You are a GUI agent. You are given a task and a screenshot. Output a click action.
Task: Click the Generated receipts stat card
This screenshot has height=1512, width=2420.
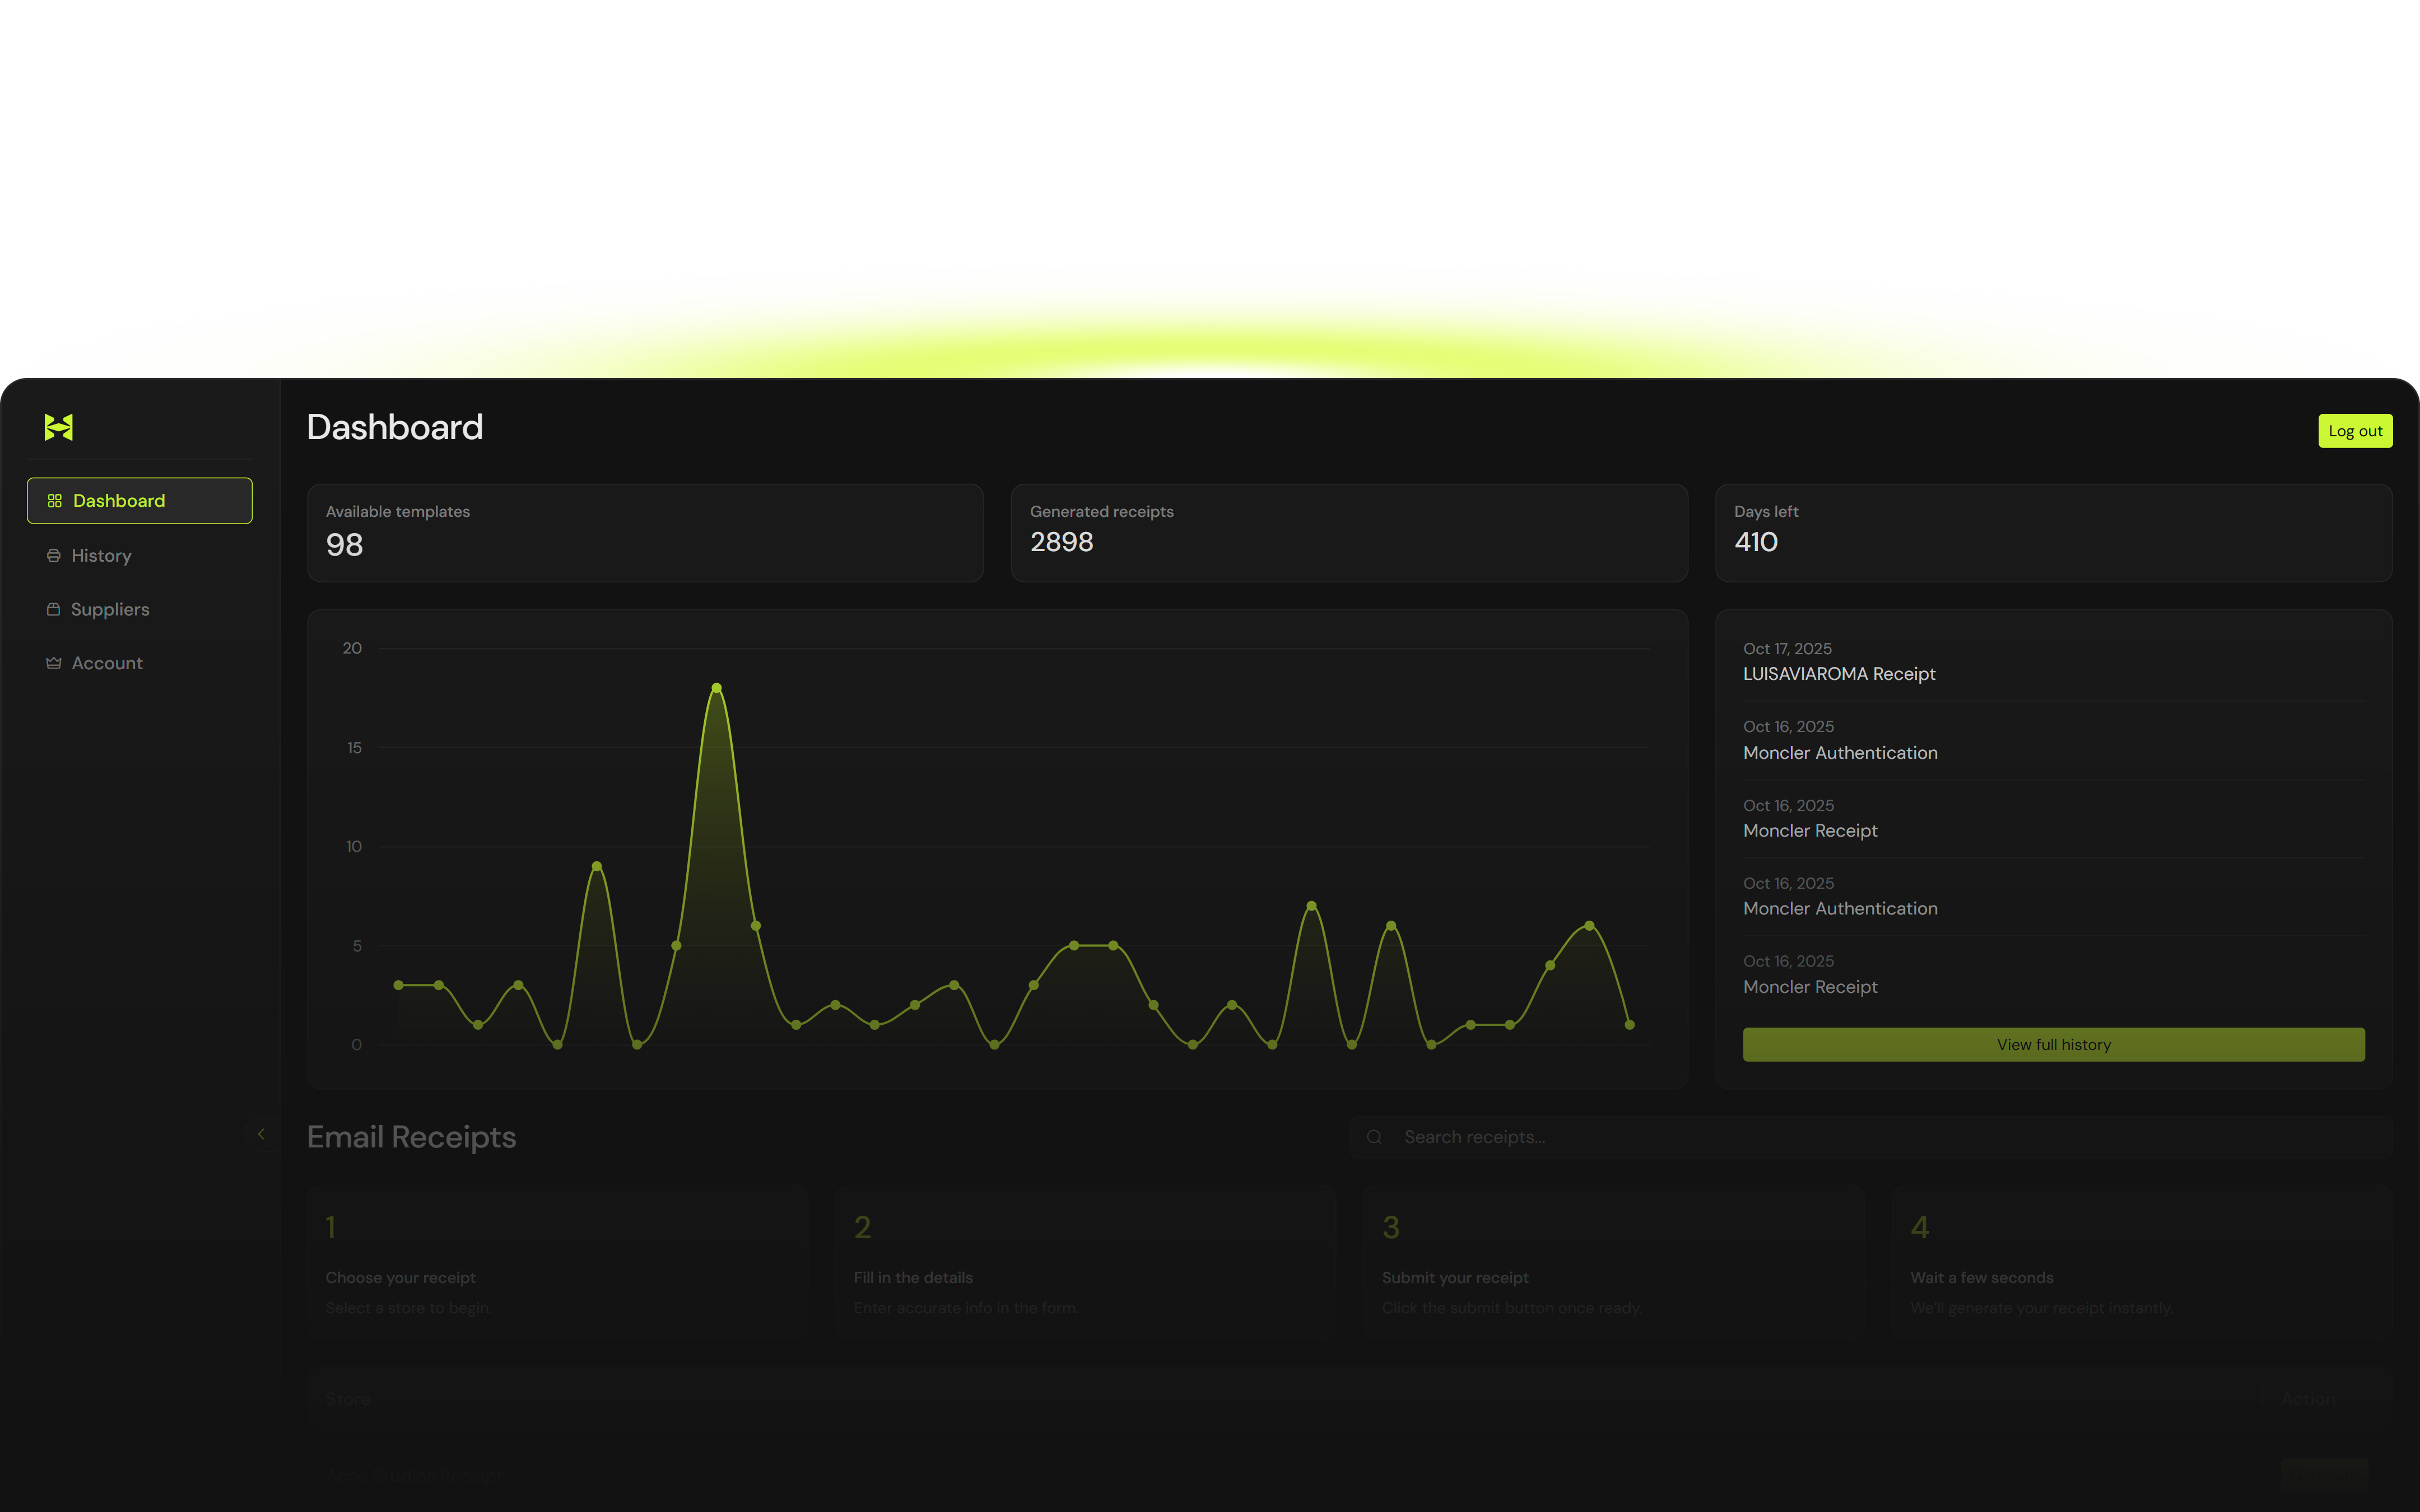tap(1348, 532)
